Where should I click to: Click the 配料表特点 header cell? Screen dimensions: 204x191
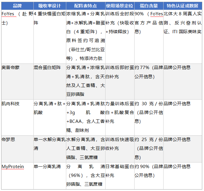[86, 6]
